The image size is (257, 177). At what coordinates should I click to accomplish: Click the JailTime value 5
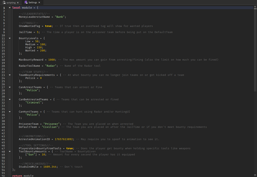[38, 32]
